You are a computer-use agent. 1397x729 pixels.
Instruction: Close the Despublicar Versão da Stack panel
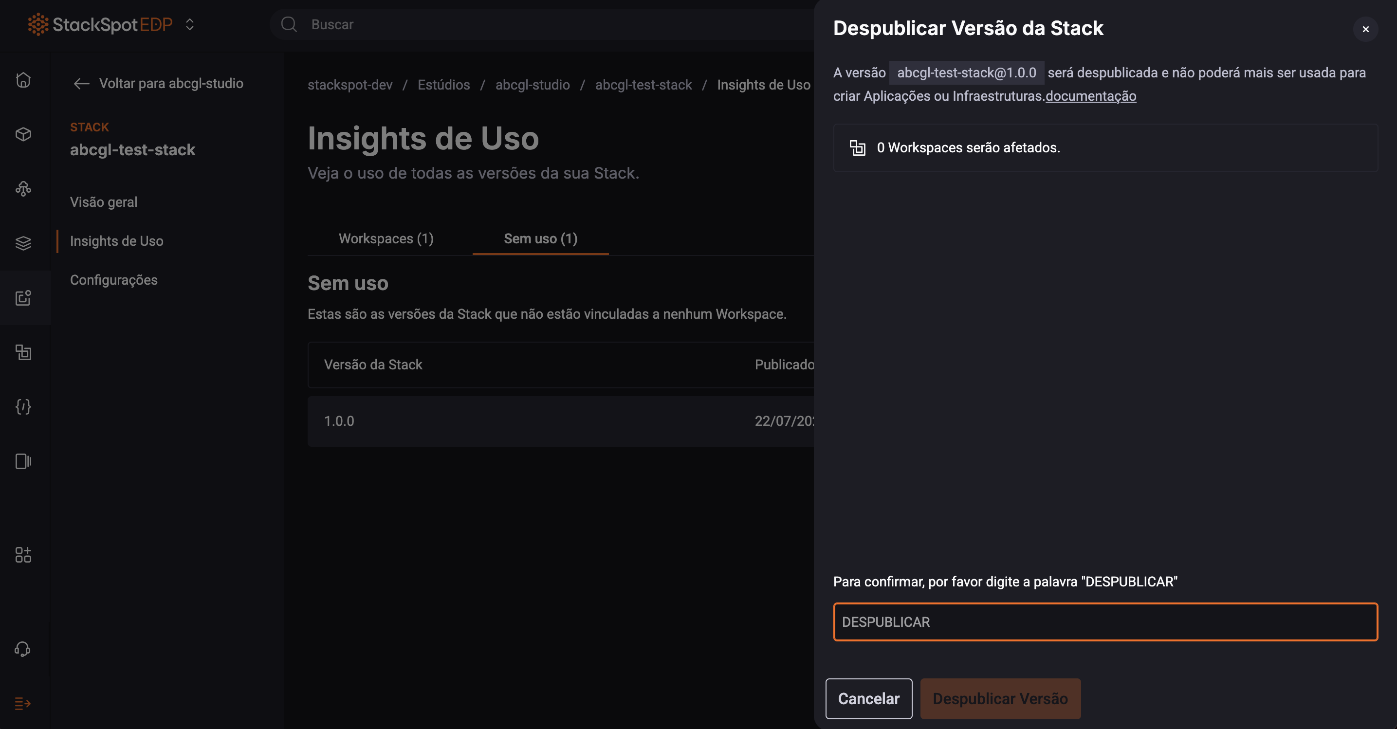tap(1365, 29)
